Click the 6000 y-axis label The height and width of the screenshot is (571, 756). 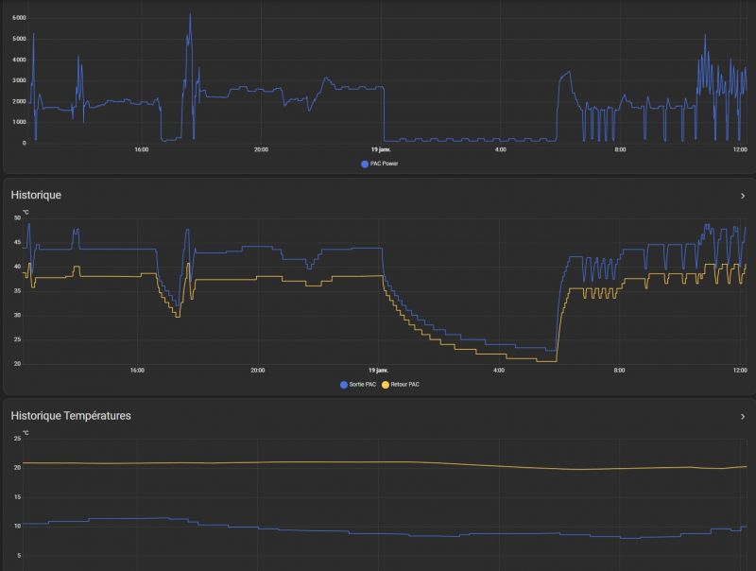coord(19,18)
